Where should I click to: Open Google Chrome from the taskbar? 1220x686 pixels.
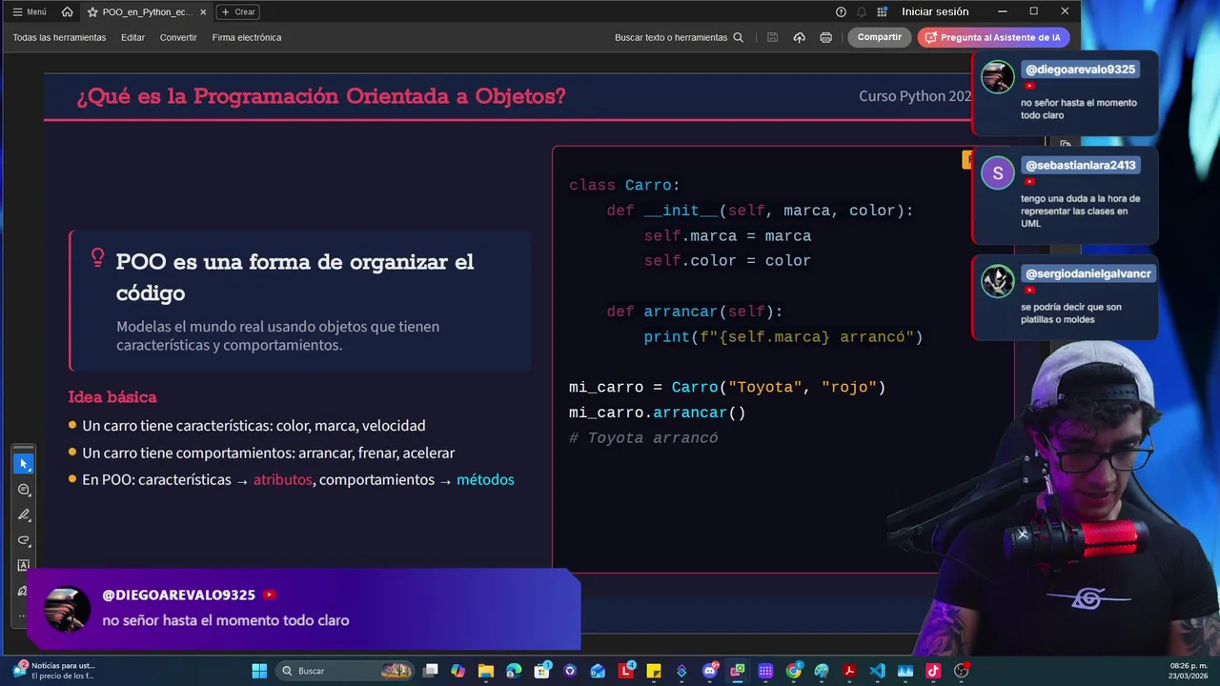(793, 671)
